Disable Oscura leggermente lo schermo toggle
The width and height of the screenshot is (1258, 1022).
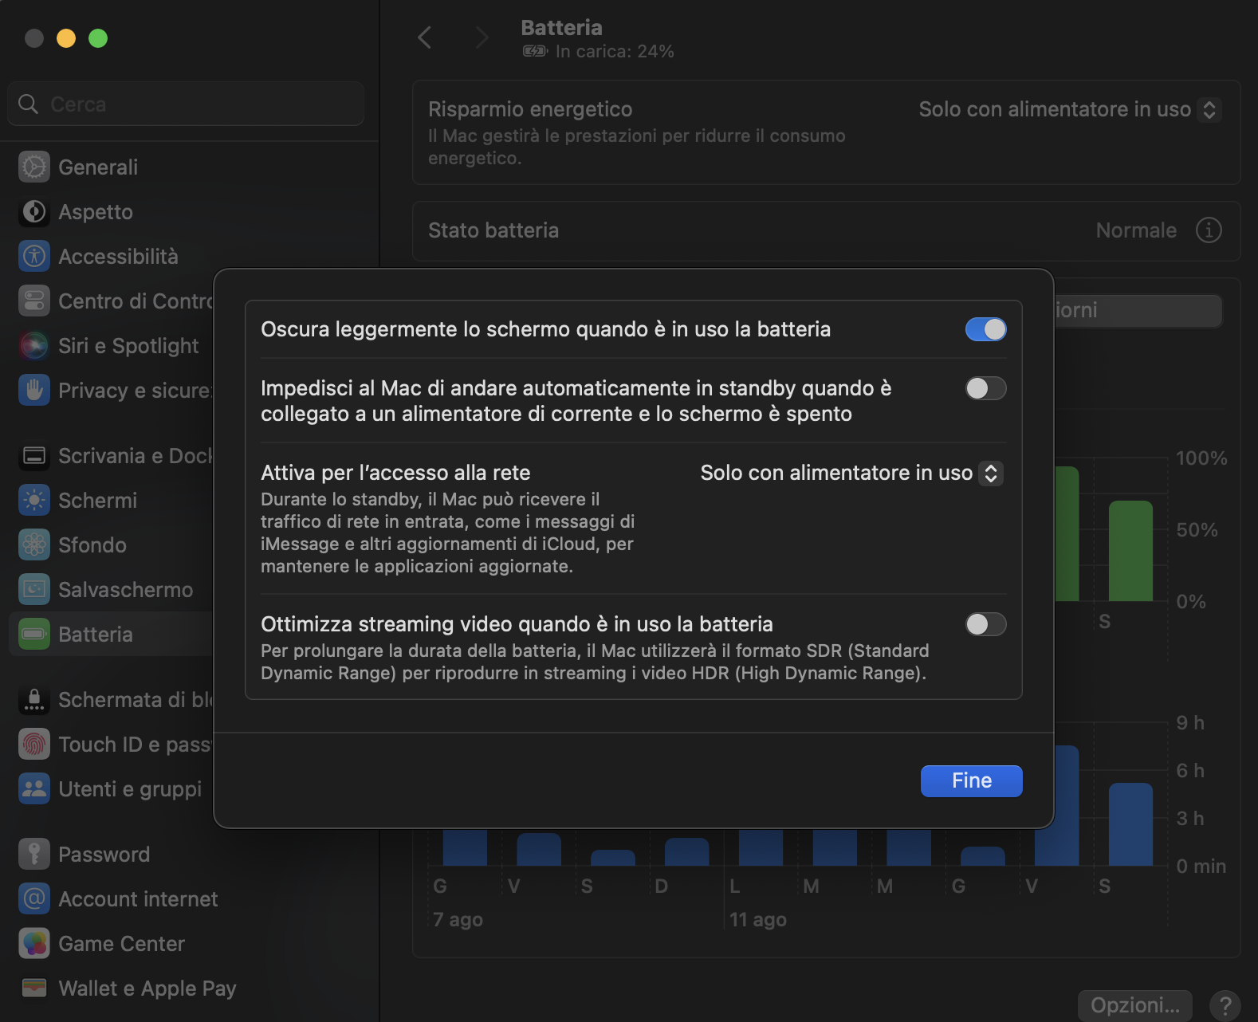[x=985, y=329]
